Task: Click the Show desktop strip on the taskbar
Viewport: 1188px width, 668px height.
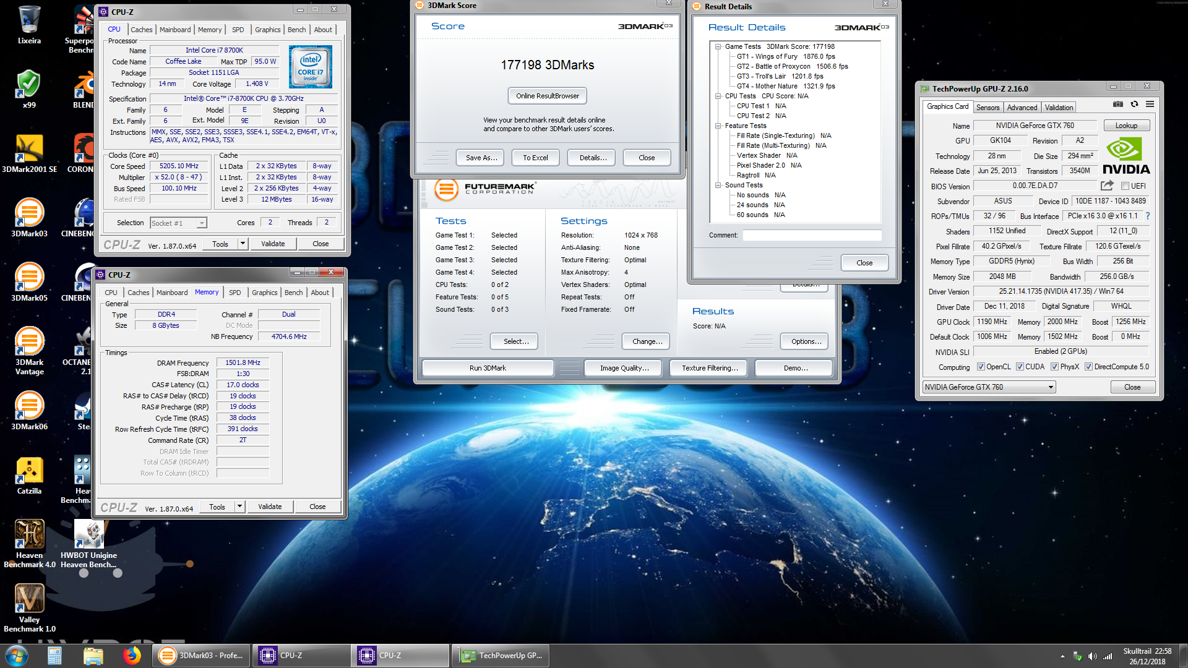Action: click(1183, 656)
